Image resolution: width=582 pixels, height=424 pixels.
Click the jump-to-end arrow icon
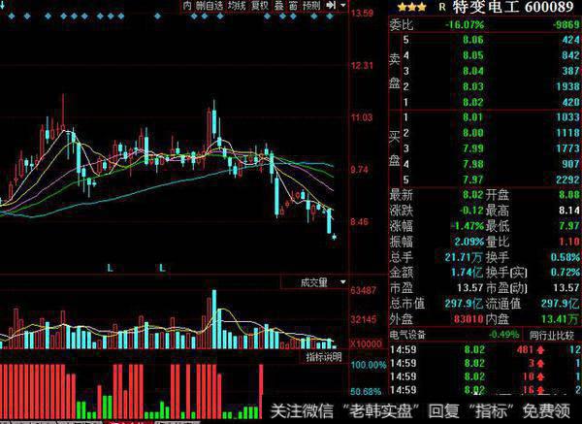(331, 5)
